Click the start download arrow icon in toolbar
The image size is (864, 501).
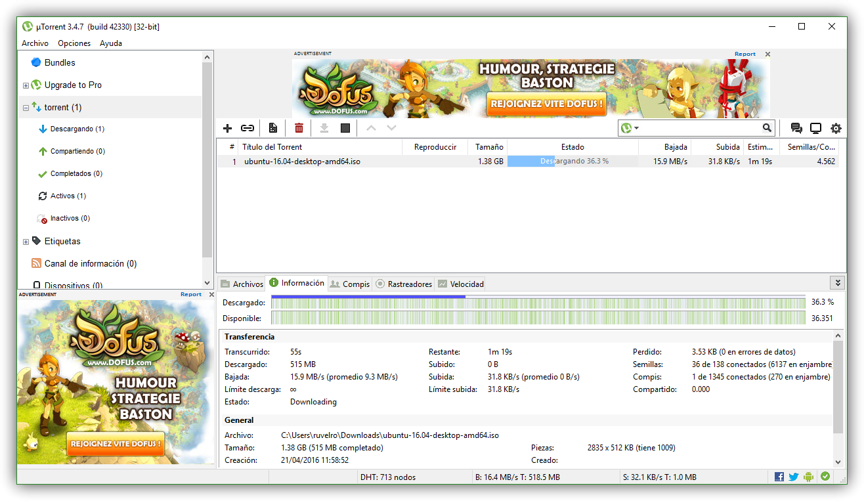[324, 128]
